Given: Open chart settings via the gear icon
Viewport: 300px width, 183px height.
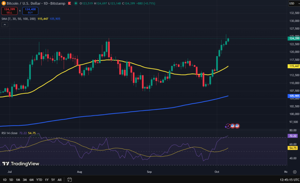Looking at the screenshot, I should (295, 172).
